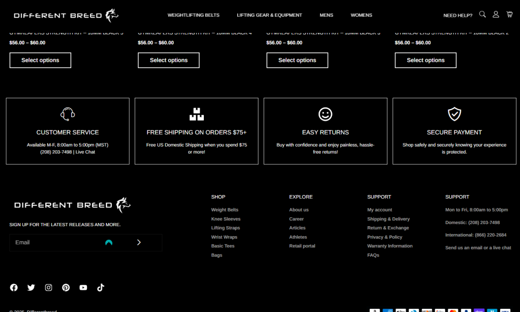Visit the TikTok social icon
Viewport: 520px width, 312px height.
pos(101,288)
